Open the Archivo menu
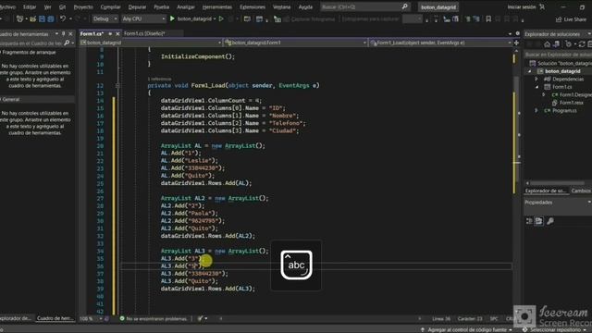This screenshot has height=333, width=592. pos(7,6)
